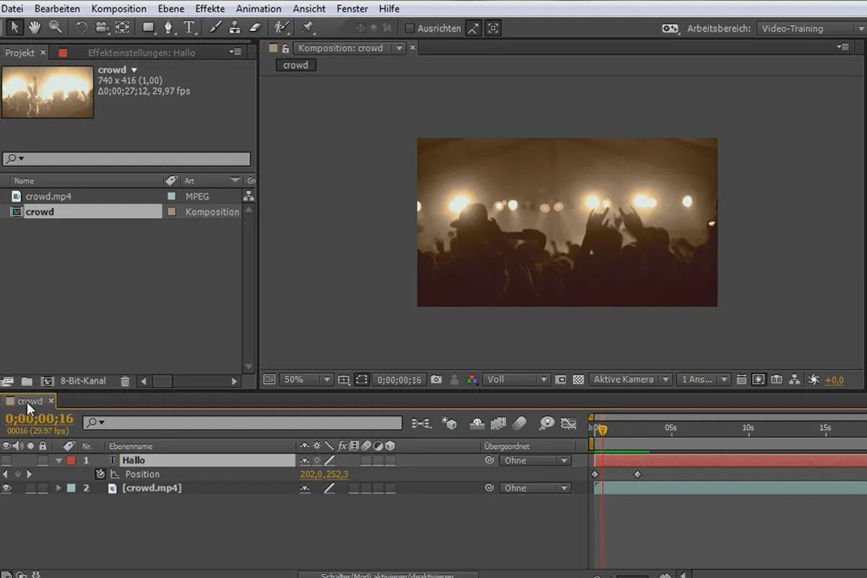
Task: Toggle the draft 3D icon in timeline
Action: (x=449, y=423)
